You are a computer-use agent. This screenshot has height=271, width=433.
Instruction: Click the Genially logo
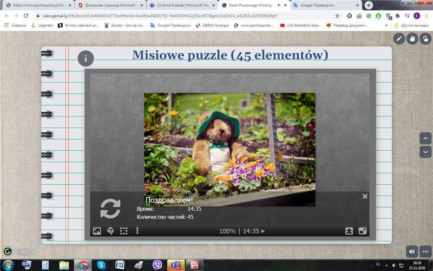coord(19,251)
